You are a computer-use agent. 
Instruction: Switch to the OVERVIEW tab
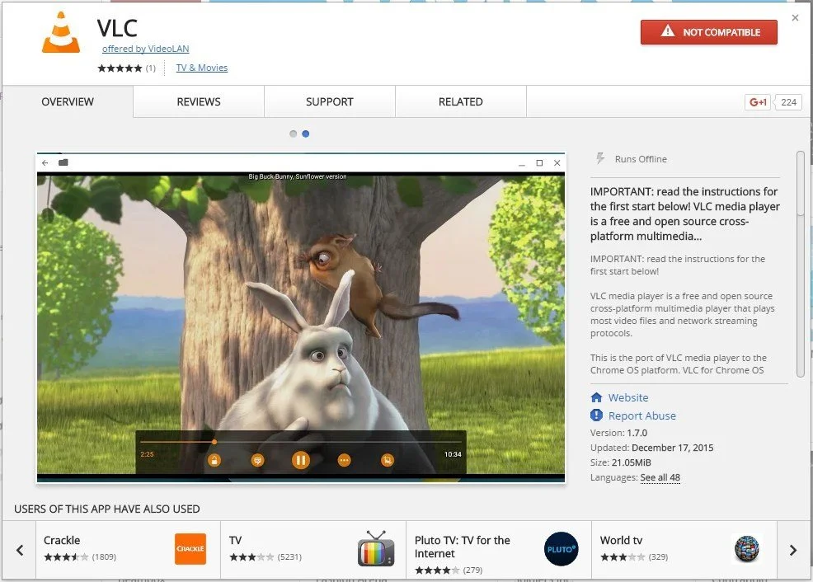[x=68, y=101]
